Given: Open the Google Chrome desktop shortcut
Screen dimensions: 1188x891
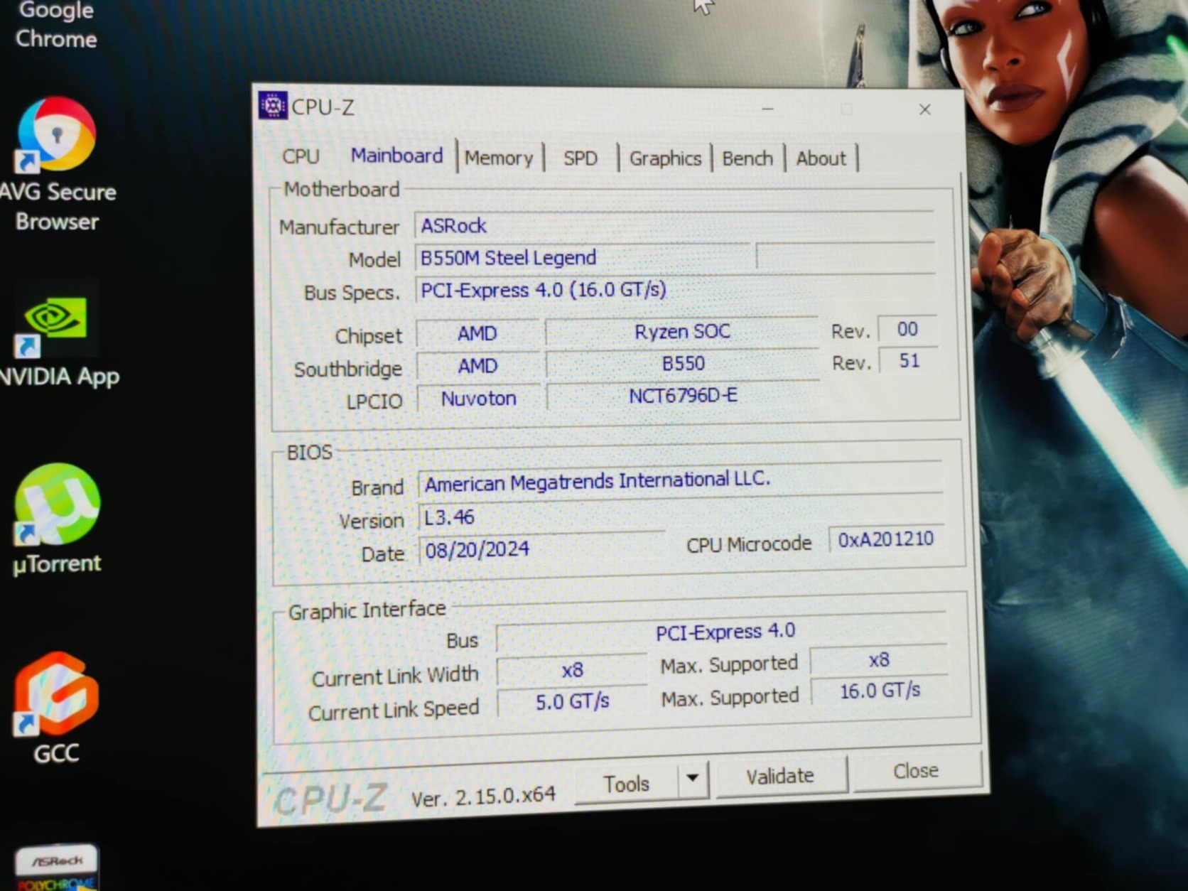Looking at the screenshot, I should pyautogui.click(x=56, y=25).
